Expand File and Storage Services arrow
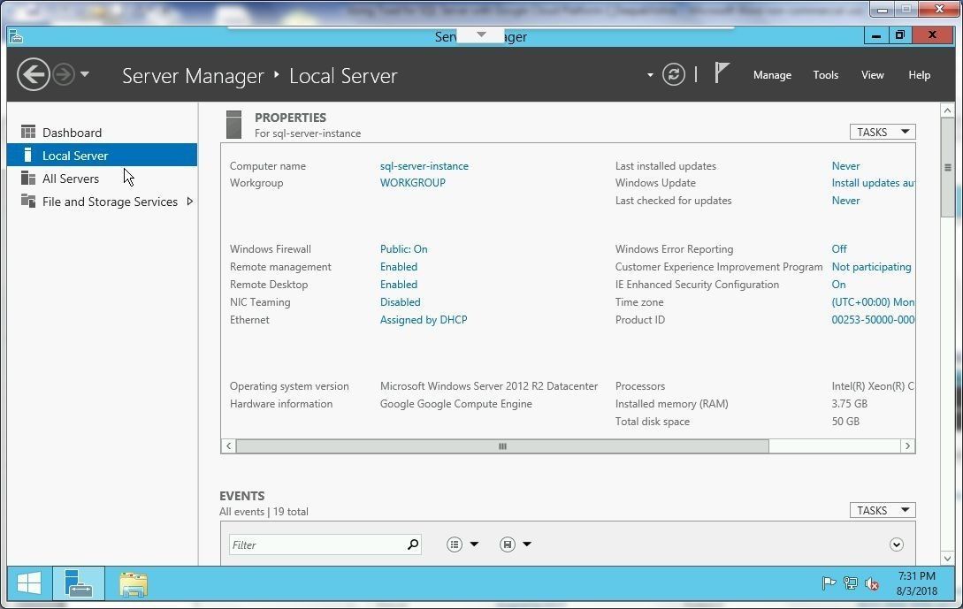The width and height of the screenshot is (963, 609). (x=189, y=202)
